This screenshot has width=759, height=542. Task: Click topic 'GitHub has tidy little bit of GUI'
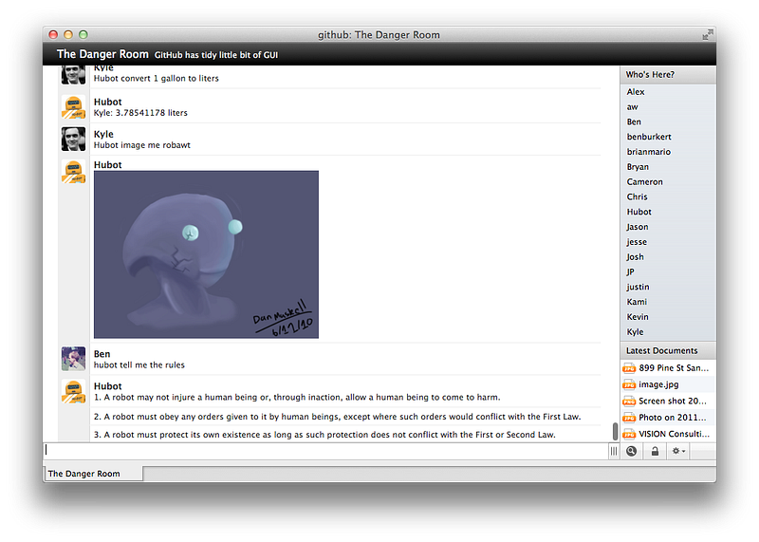point(216,55)
